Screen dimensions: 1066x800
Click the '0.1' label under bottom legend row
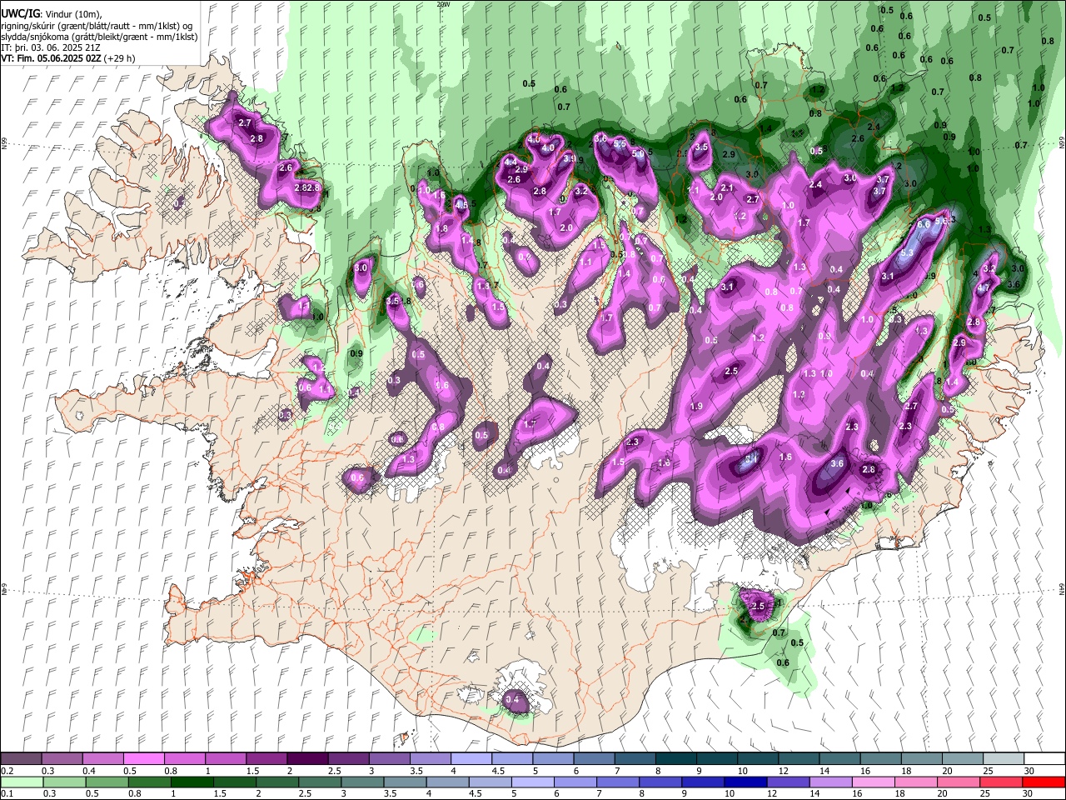(x=7, y=794)
